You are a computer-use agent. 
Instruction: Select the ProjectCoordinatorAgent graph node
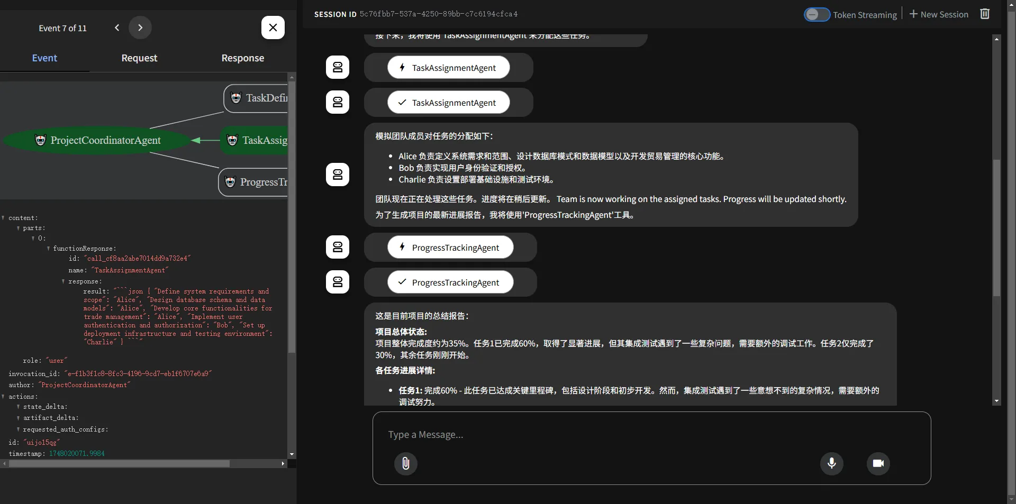[97, 140]
